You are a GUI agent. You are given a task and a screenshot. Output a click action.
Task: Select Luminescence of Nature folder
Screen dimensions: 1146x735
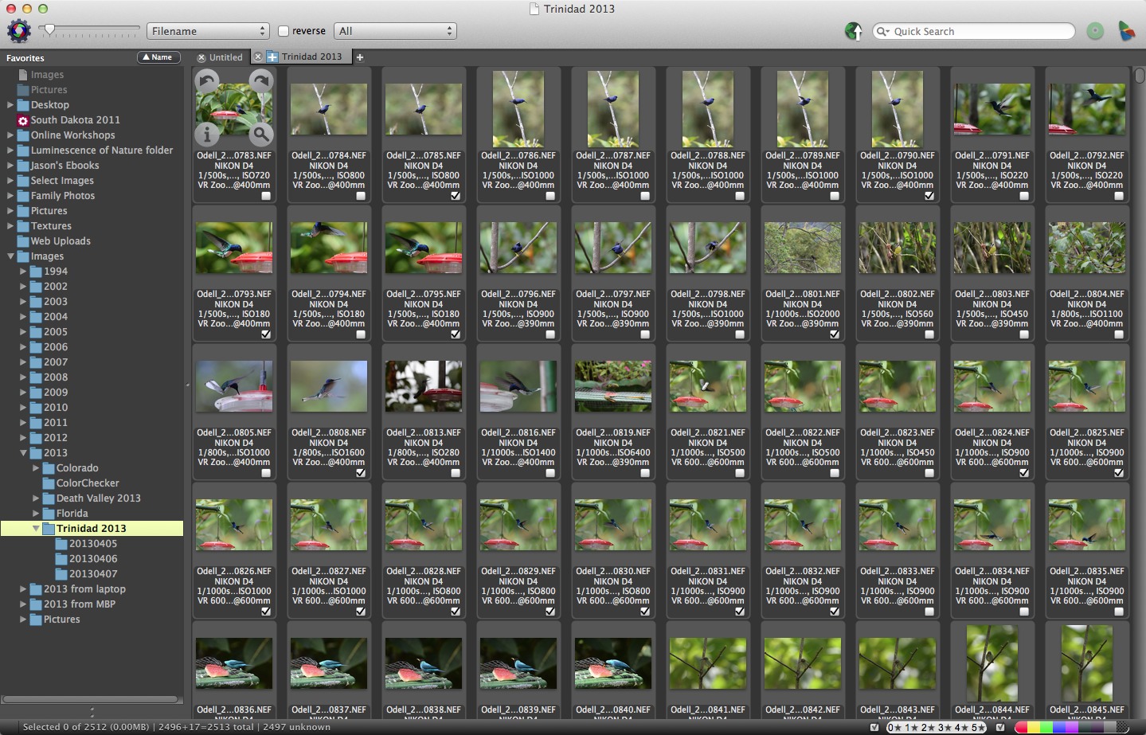pos(102,151)
